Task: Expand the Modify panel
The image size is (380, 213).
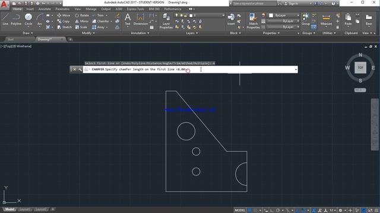Action: coord(88,33)
